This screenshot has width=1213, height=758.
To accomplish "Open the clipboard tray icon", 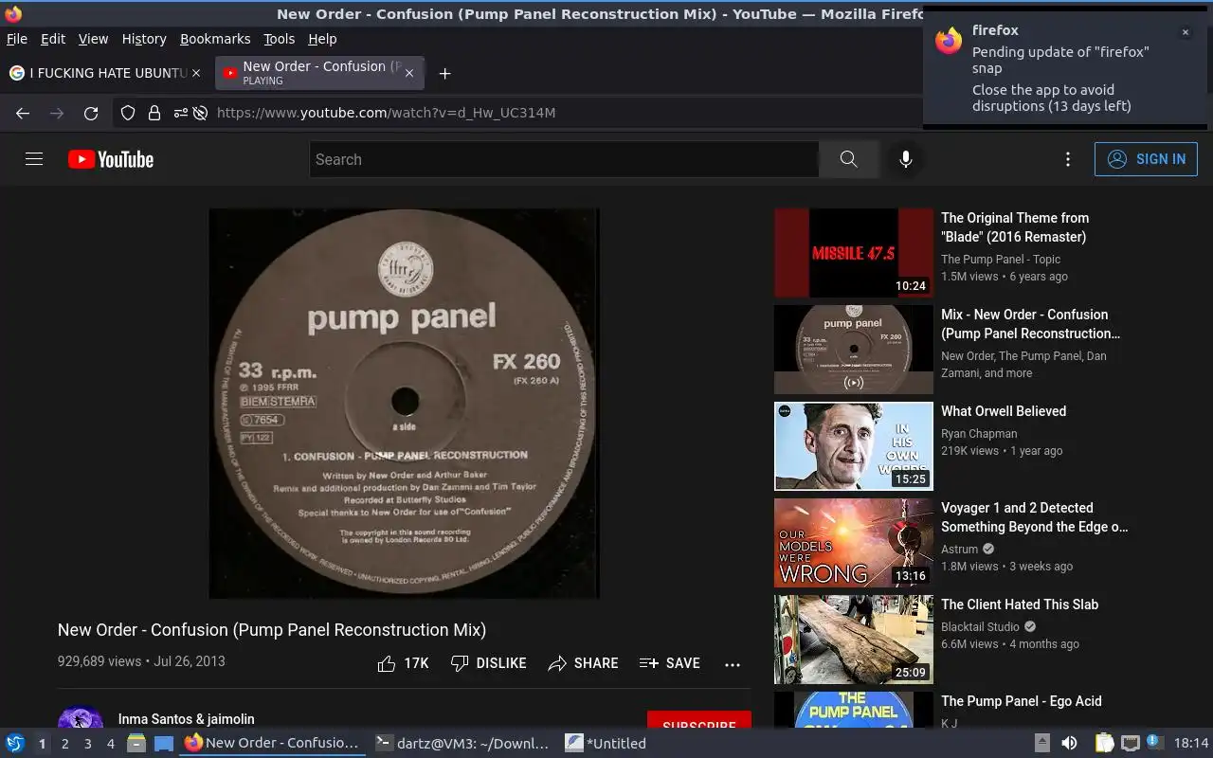I will click(1104, 743).
